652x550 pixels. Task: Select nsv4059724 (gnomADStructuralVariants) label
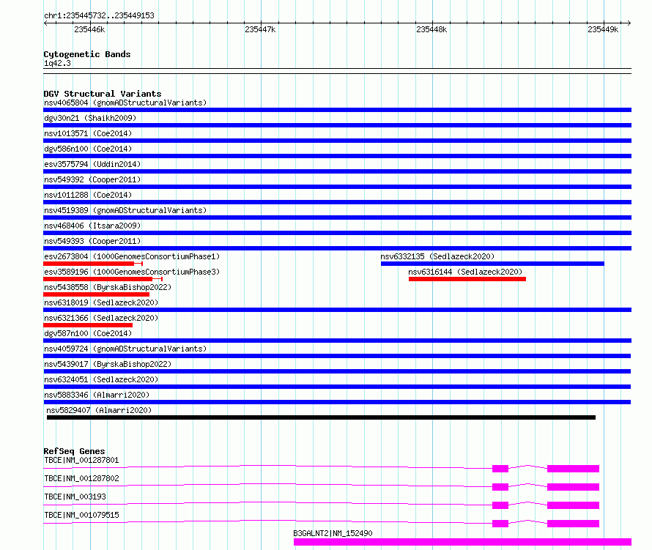[x=125, y=349]
